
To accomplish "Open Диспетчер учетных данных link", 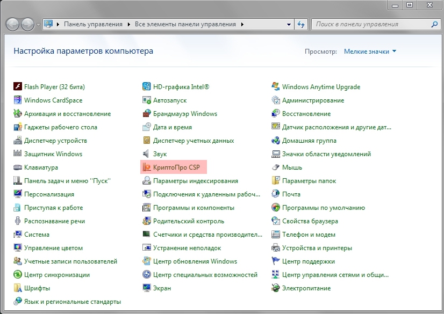I will click(194, 141).
